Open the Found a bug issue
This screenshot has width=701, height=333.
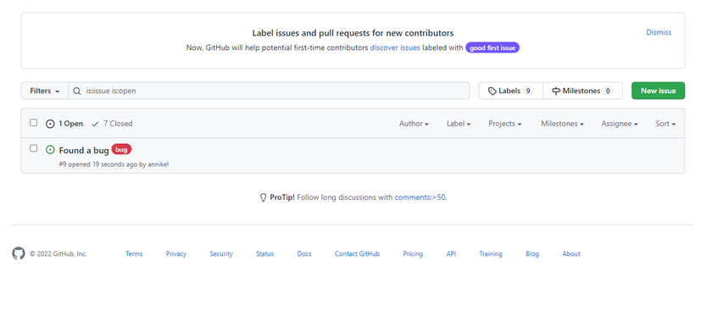[x=84, y=151]
